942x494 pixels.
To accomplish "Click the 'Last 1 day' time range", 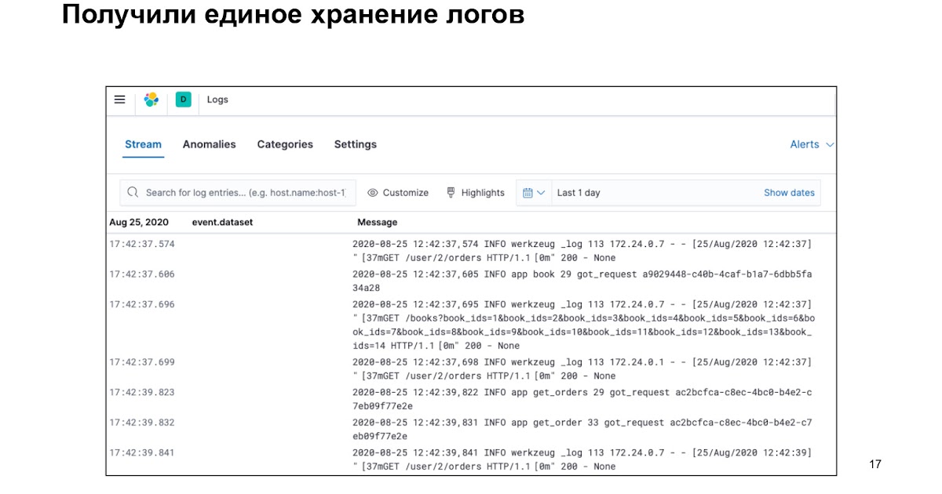I will (x=579, y=193).
